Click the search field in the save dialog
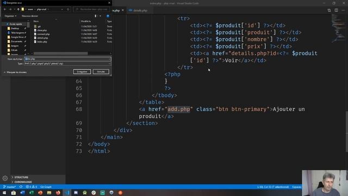Image resolution: width=348 pixels, height=196 pixels. (91, 9)
